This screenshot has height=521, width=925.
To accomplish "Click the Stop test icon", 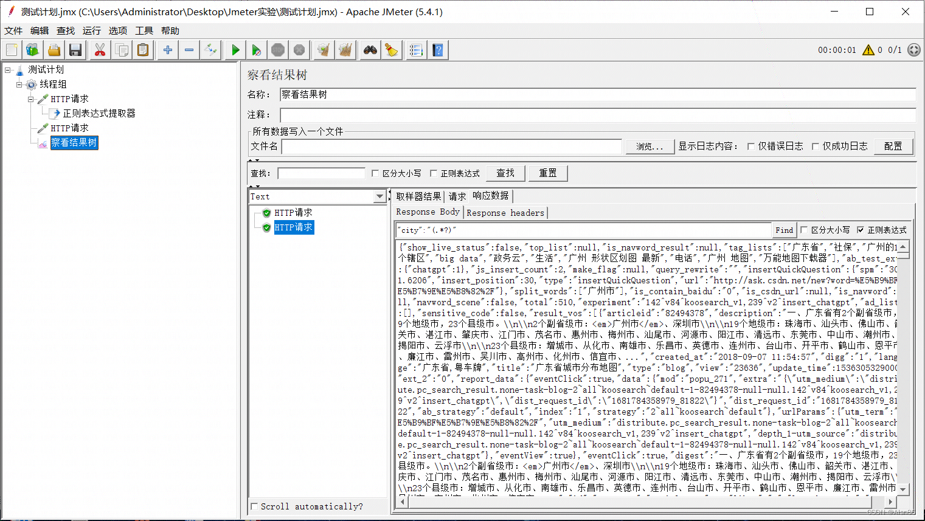I will point(278,50).
